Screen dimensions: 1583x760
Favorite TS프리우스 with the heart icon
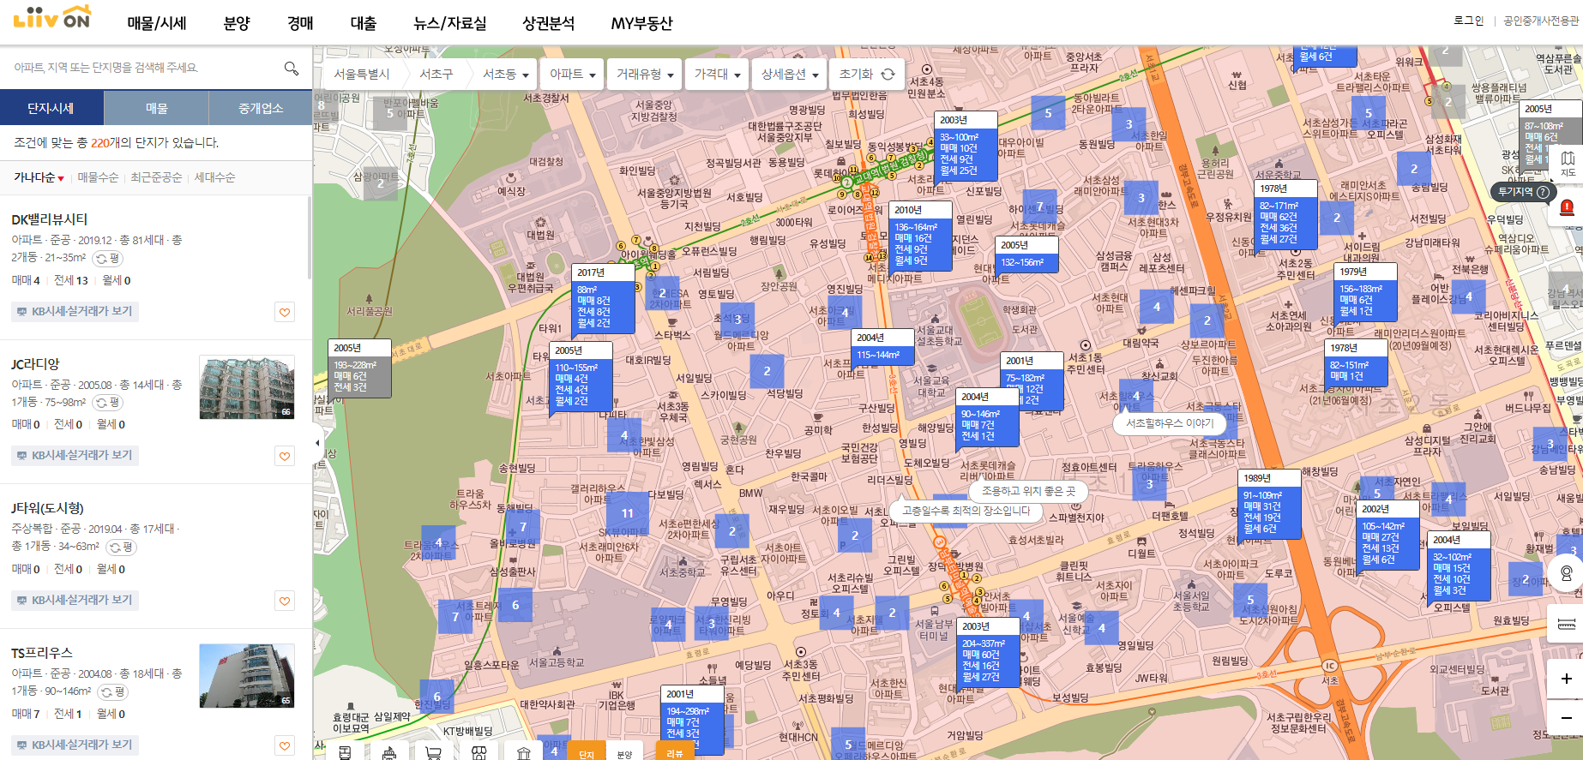click(x=285, y=745)
